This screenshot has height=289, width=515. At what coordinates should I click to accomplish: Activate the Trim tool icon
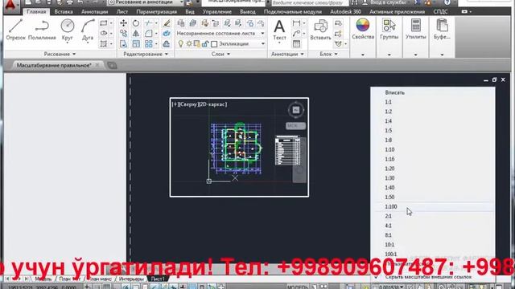(x=148, y=23)
